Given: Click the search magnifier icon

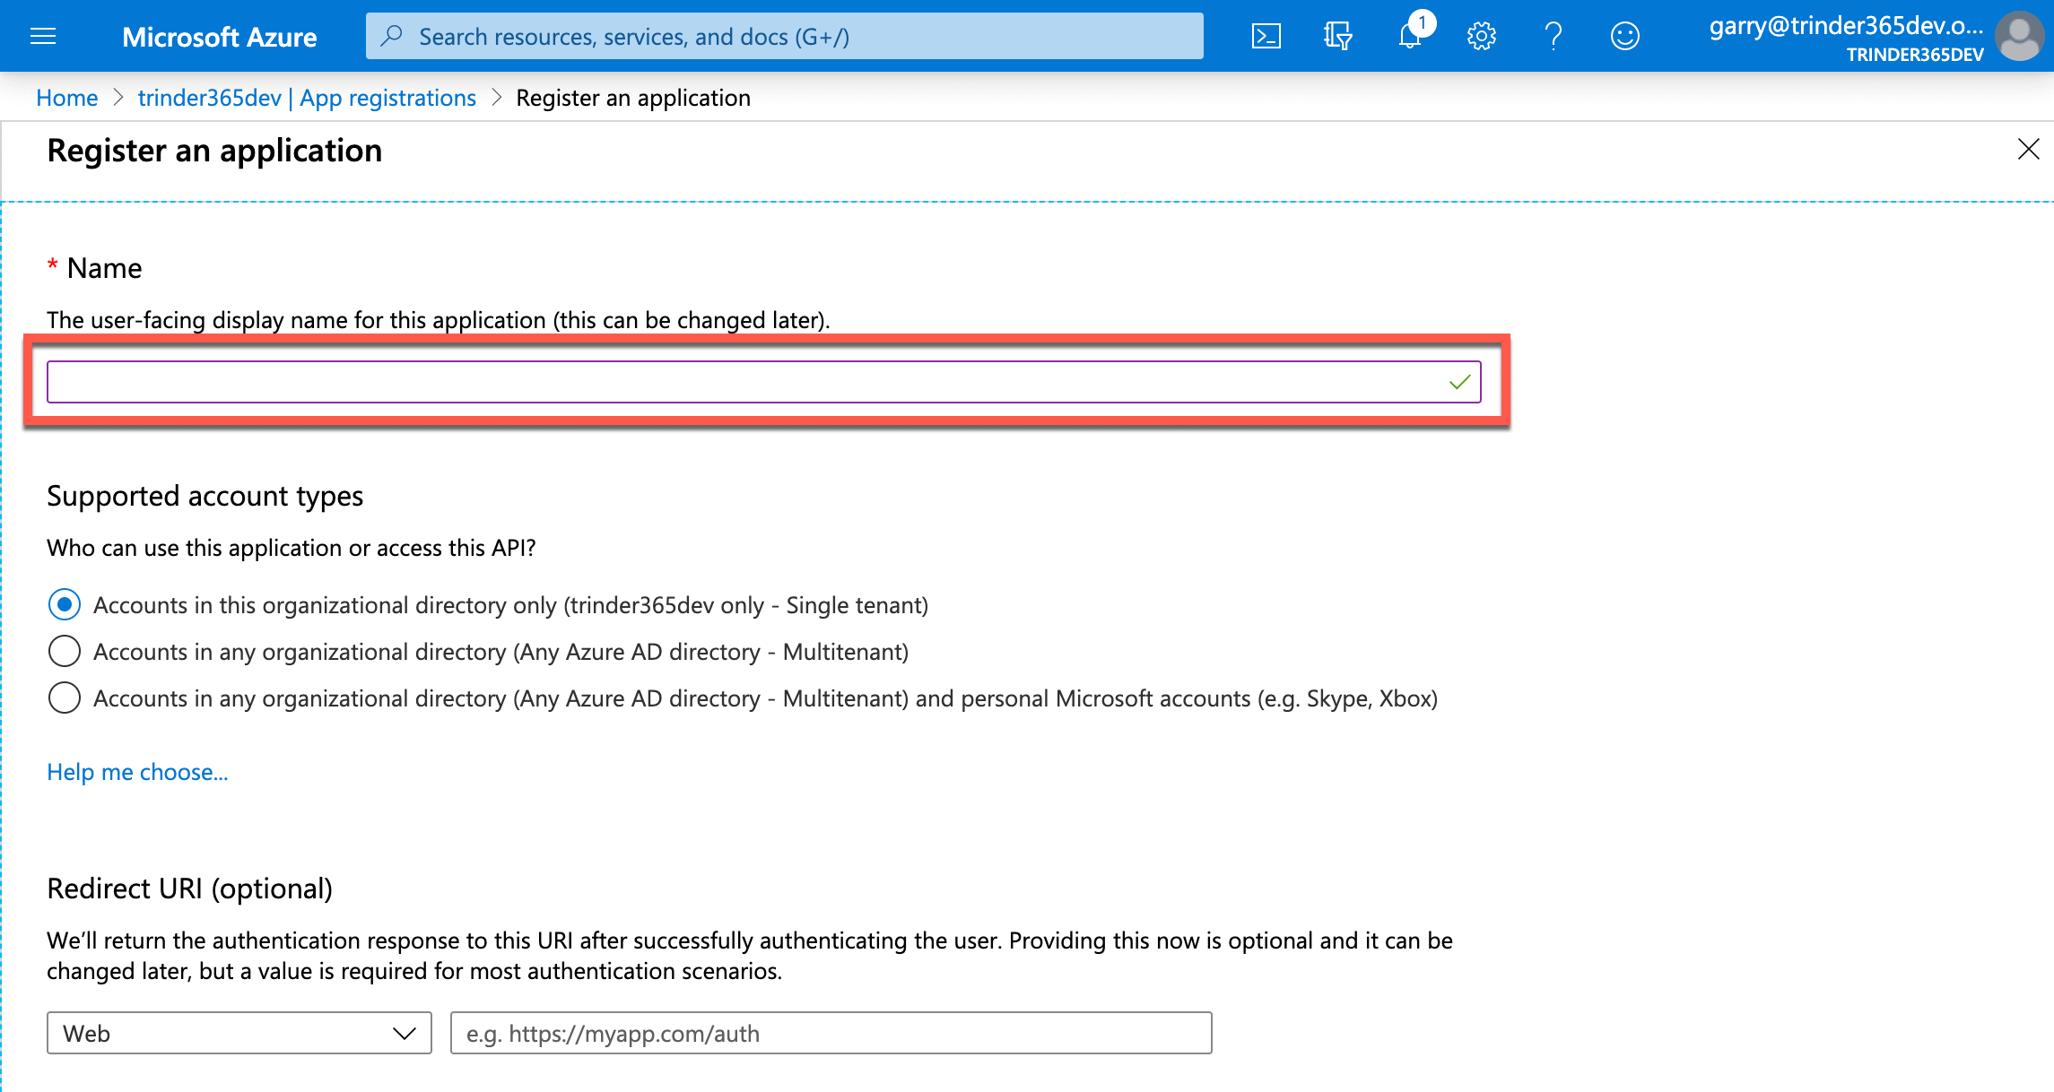Looking at the screenshot, I should pos(391,36).
